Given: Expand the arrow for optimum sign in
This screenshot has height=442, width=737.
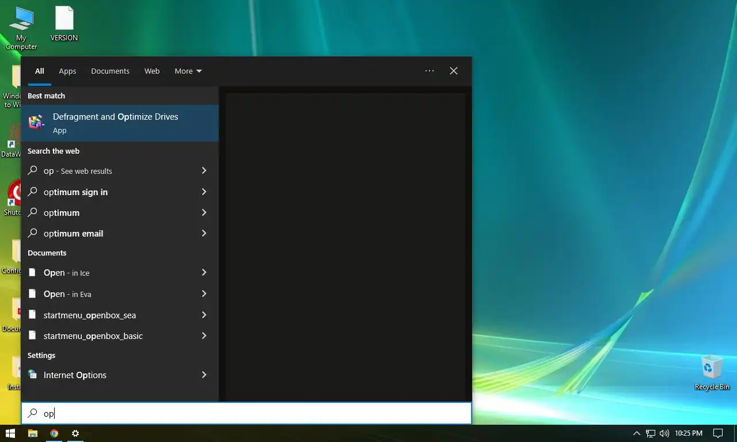Looking at the screenshot, I should [x=204, y=192].
